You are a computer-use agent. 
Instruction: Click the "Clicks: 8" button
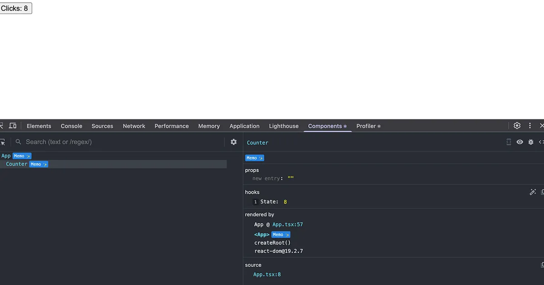coord(16,8)
